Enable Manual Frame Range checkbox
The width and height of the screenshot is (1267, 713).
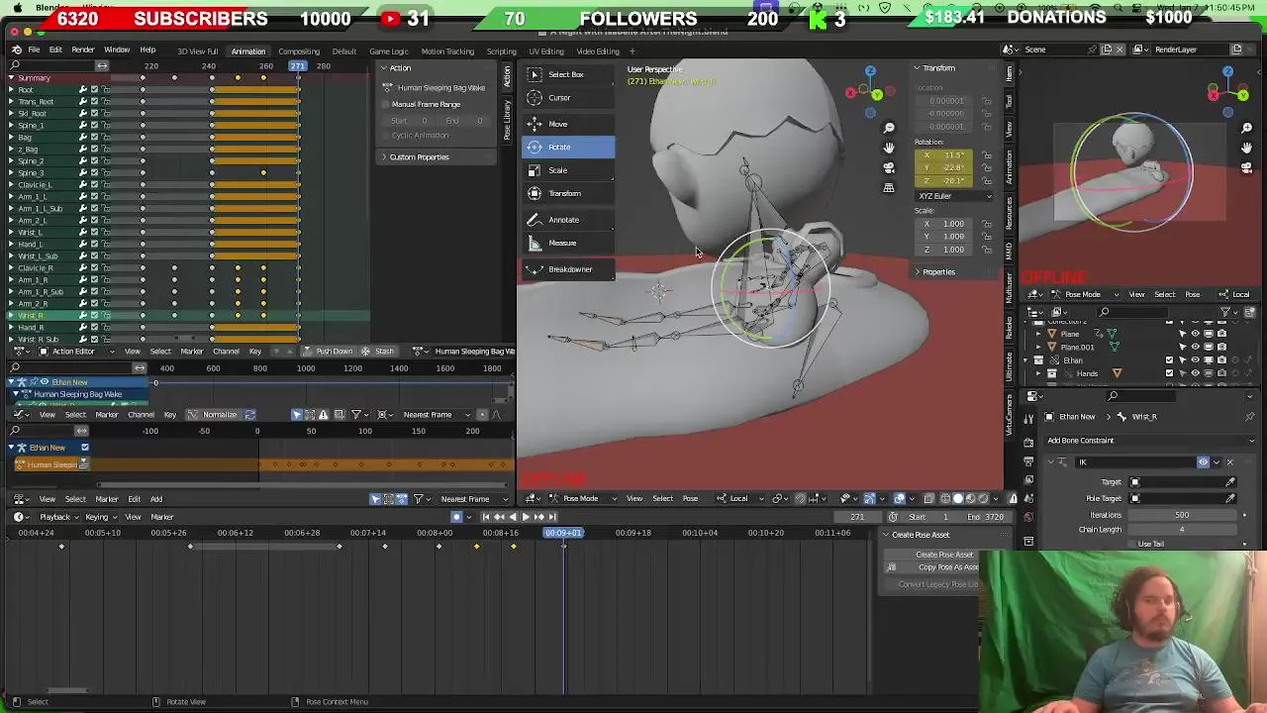pos(387,104)
